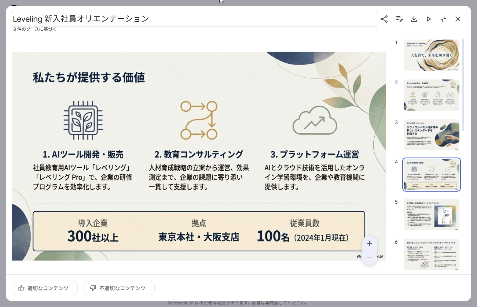This screenshot has width=477, height=307.
Task: Click slide heading '私たちが提供する価値'
Action: click(x=89, y=77)
